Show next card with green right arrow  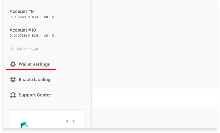click(x=74, y=121)
